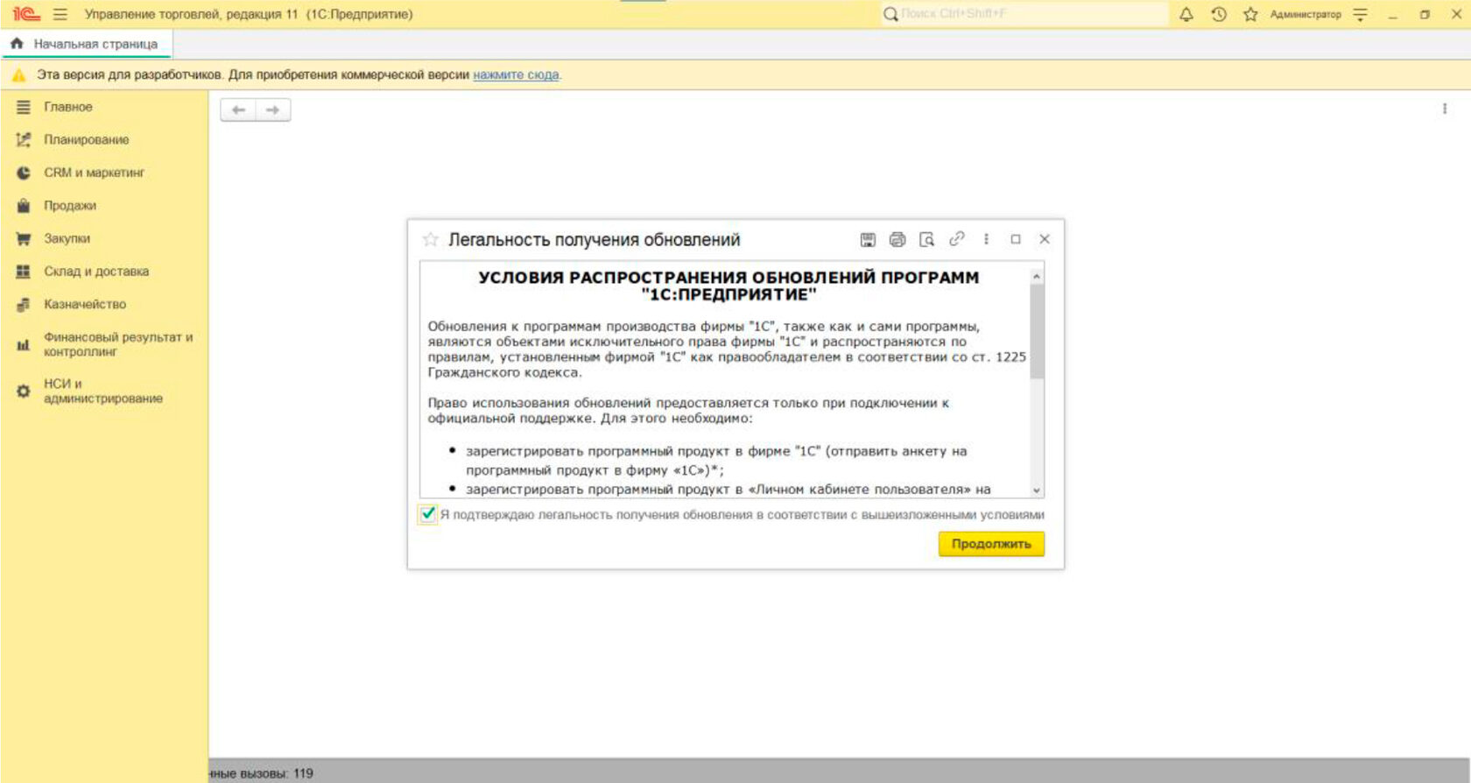
Task: Follow the 'нажмите сюда' link
Action: tap(516, 75)
